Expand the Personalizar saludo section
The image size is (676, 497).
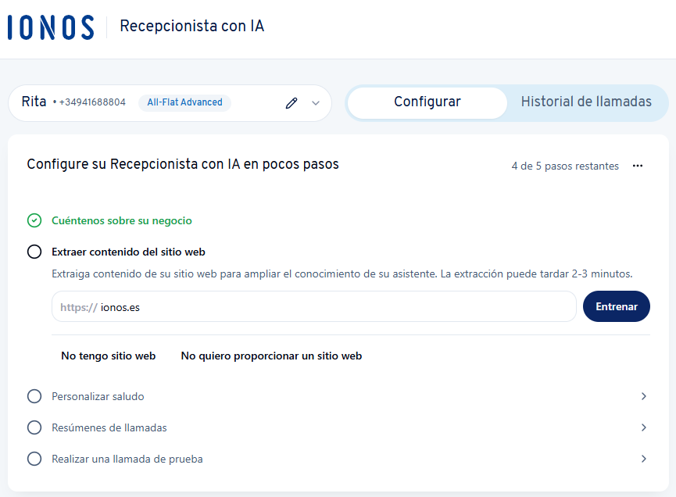pyautogui.click(x=643, y=396)
